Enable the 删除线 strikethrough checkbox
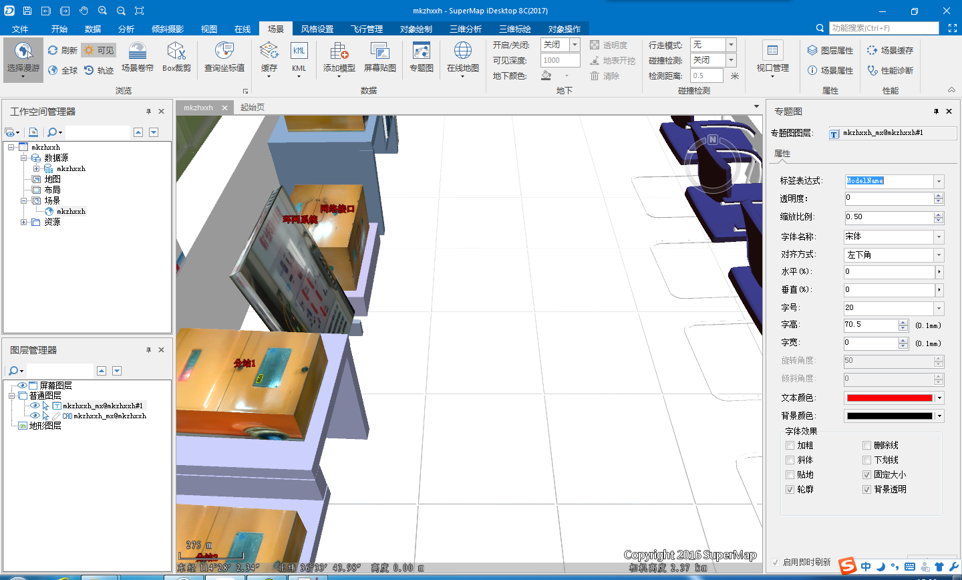 [x=866, y=445]
